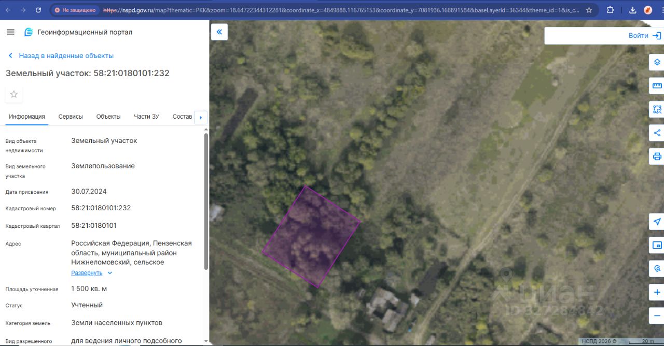Viewport: 664px width, 346px height.
Task: Expand the full address with Развернуть
Action: point(92,273)
